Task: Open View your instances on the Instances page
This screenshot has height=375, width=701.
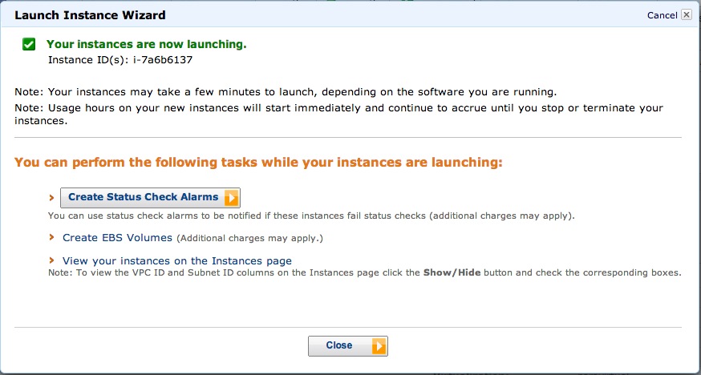Action: (x=176, y=261)
